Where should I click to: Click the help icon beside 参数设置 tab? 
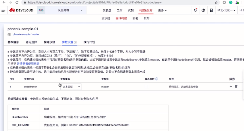coord(75,42)
